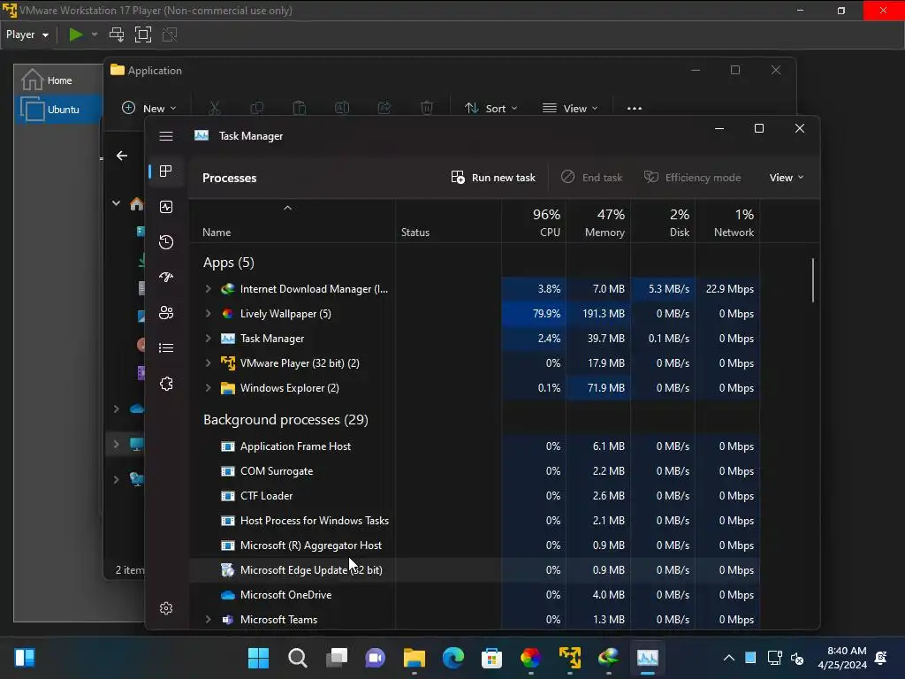Sort processes by CPU column

[534, 222]
